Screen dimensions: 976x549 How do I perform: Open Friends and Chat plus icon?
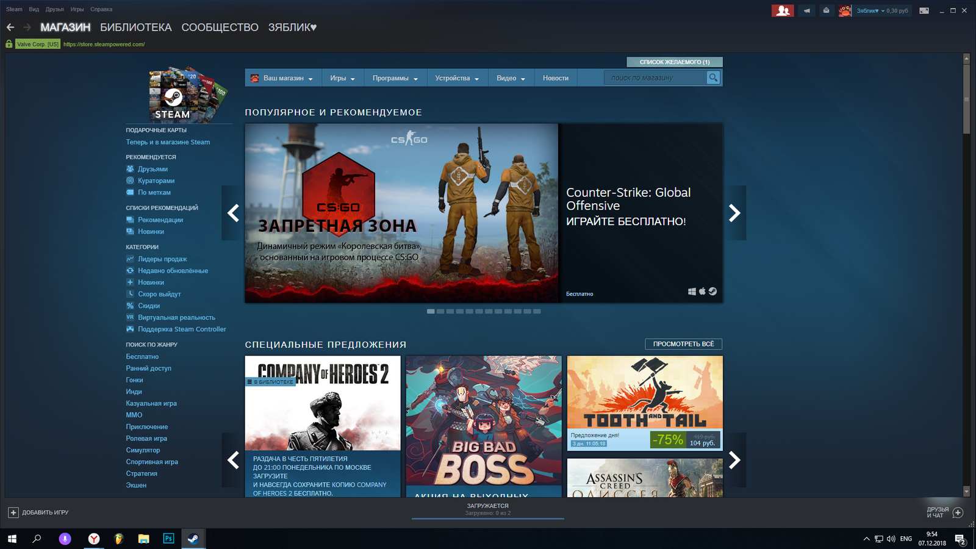[958, 512]
